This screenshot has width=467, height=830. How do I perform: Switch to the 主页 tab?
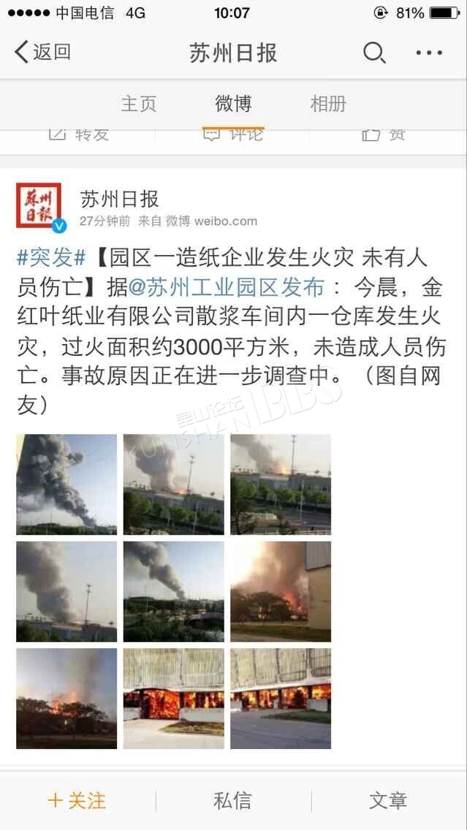coord(139,103)
